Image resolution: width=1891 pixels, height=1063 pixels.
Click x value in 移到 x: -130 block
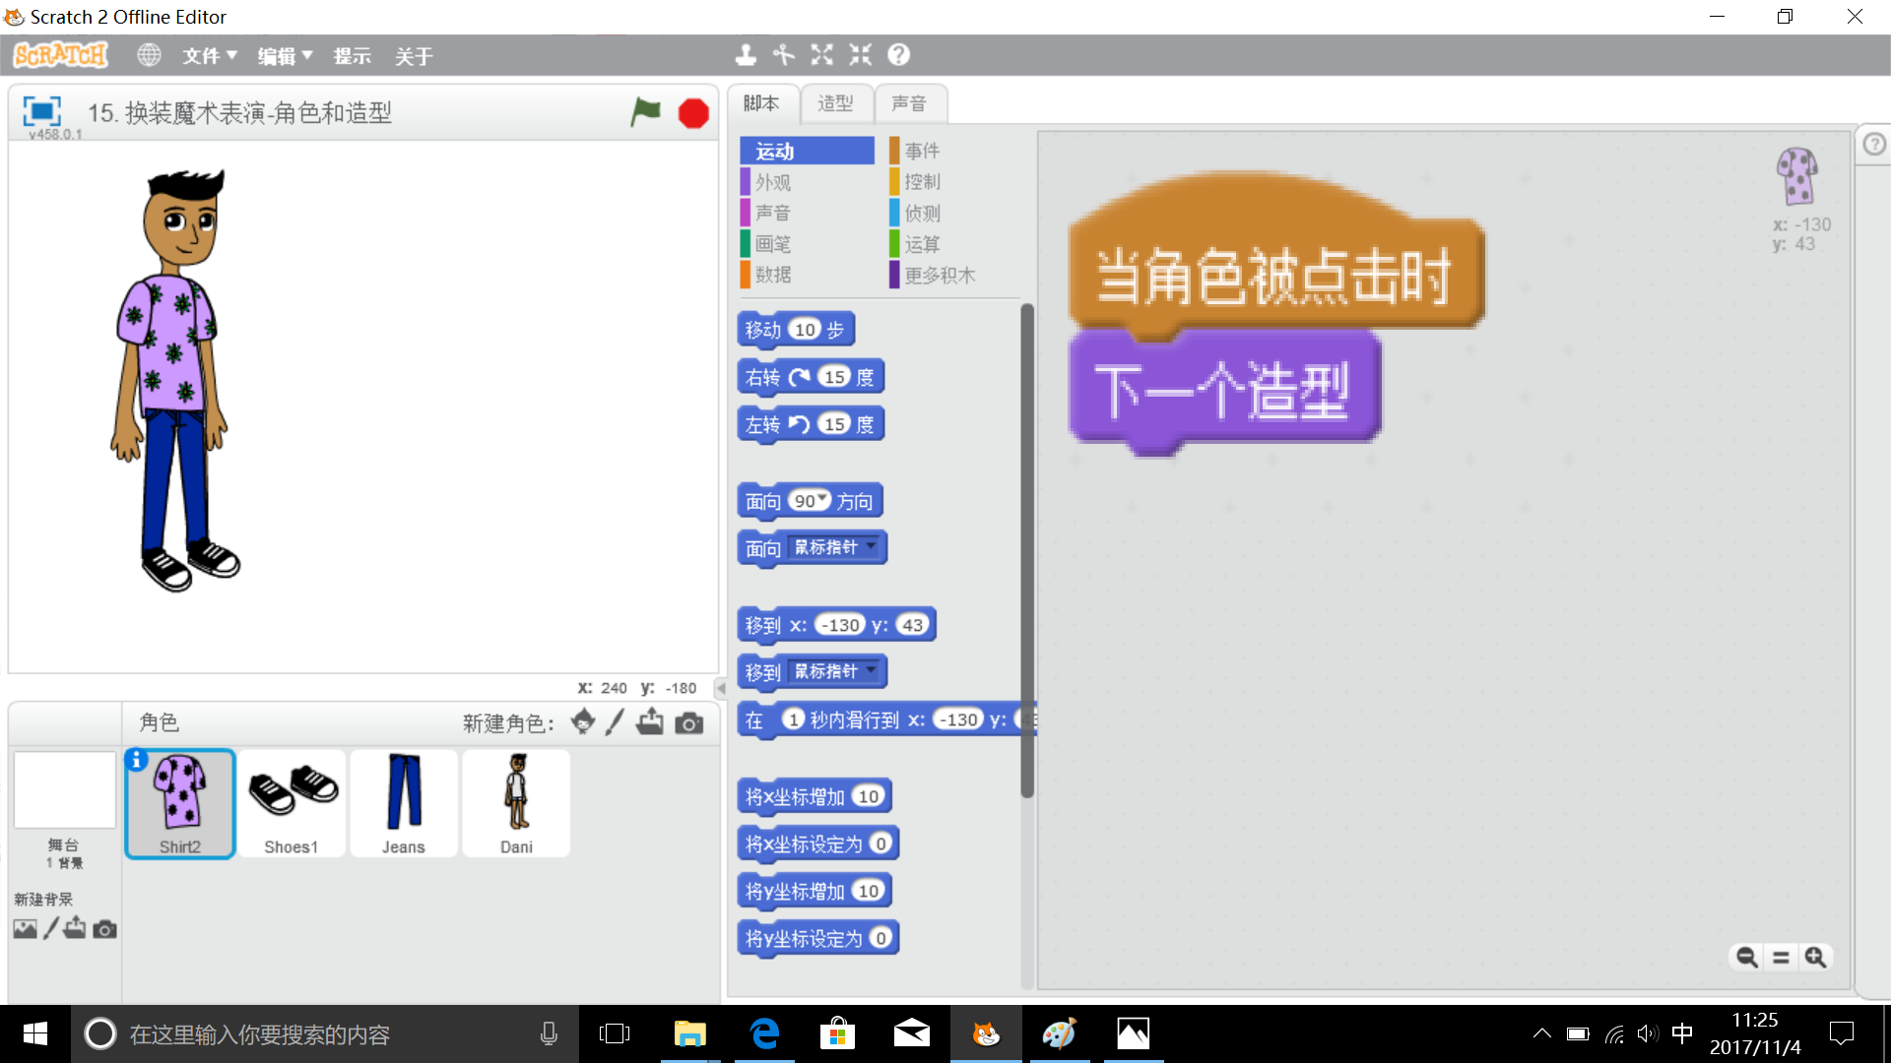(840, 624)
